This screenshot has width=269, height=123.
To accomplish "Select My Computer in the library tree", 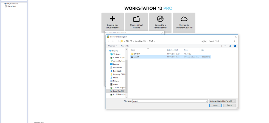I will [x=11, y=4].
